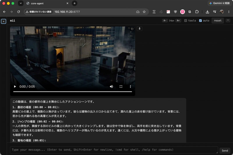Open the pink circular extension icon
Screen dimensions: 233x155
pyautogui.click(x=183, y=12)
